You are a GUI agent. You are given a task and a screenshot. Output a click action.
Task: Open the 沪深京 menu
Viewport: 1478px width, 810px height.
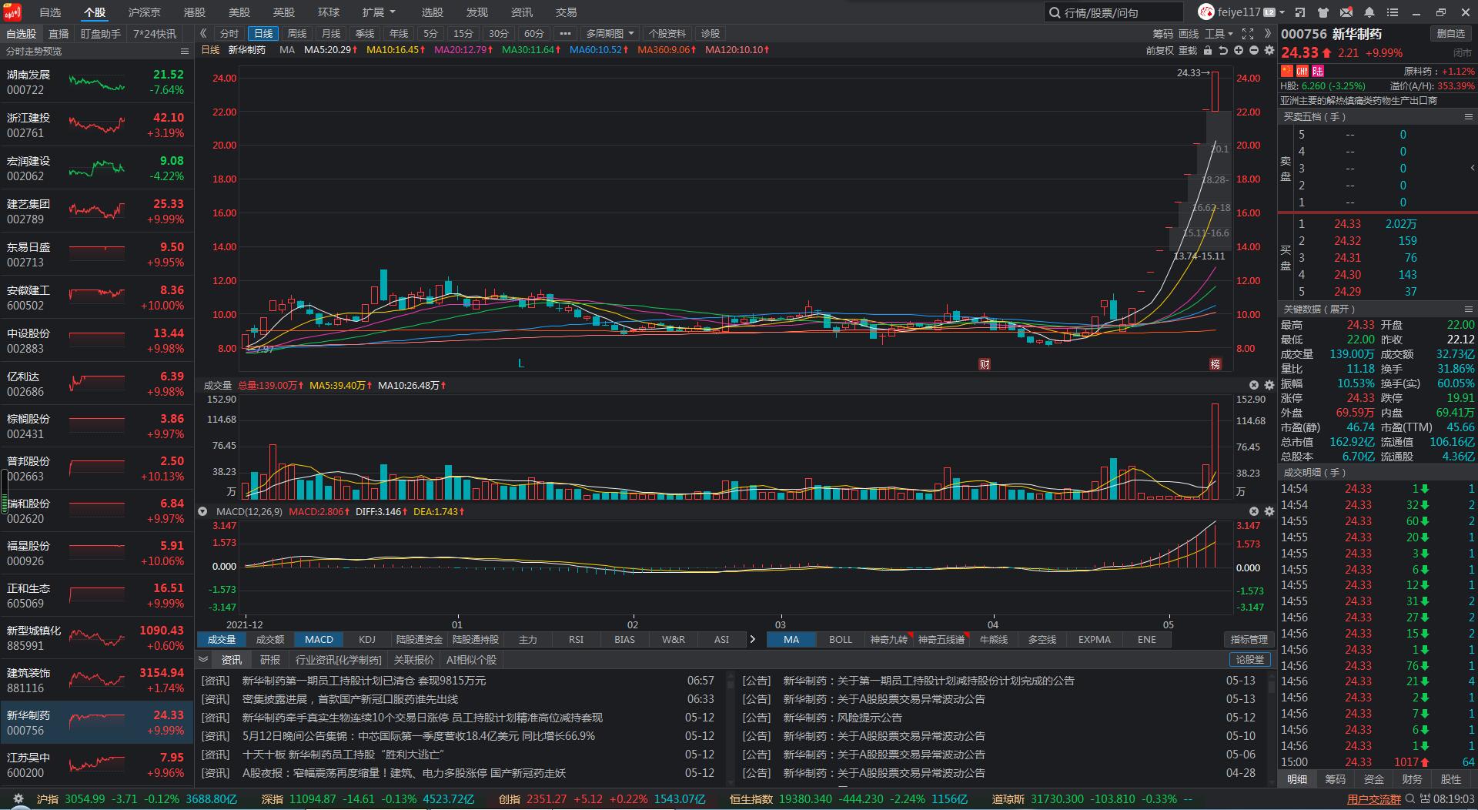tap(144, 12)
